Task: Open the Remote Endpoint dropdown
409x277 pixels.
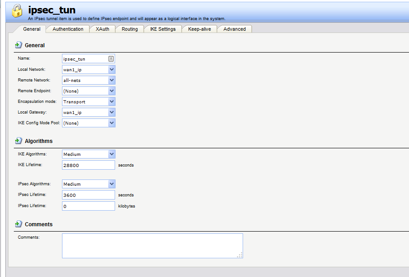Action: [112, 91]
